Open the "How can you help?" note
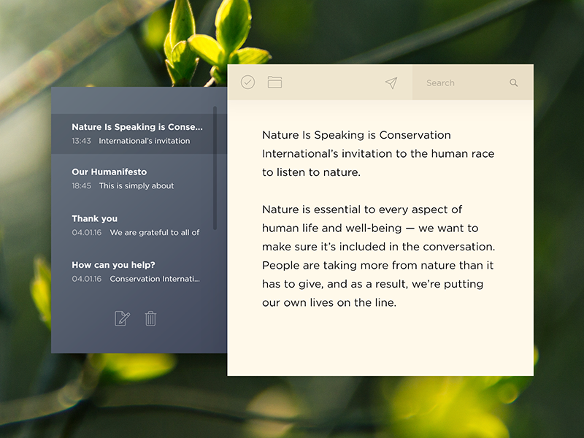 [113, 265]
